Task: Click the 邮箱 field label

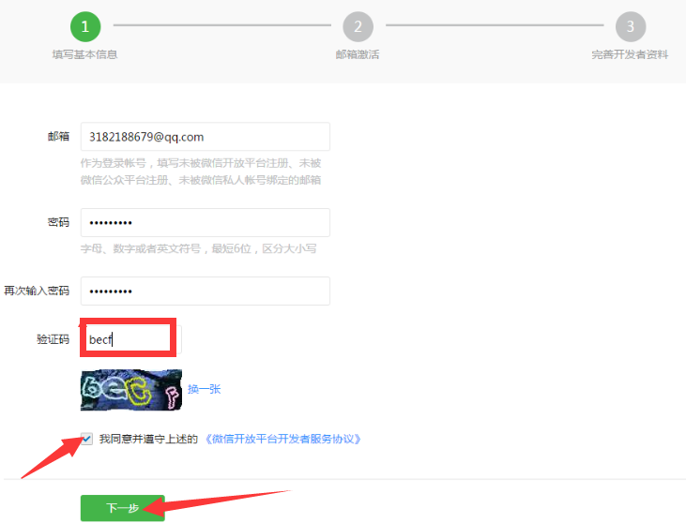Action: pyautogui.click(x=58, y=136)
